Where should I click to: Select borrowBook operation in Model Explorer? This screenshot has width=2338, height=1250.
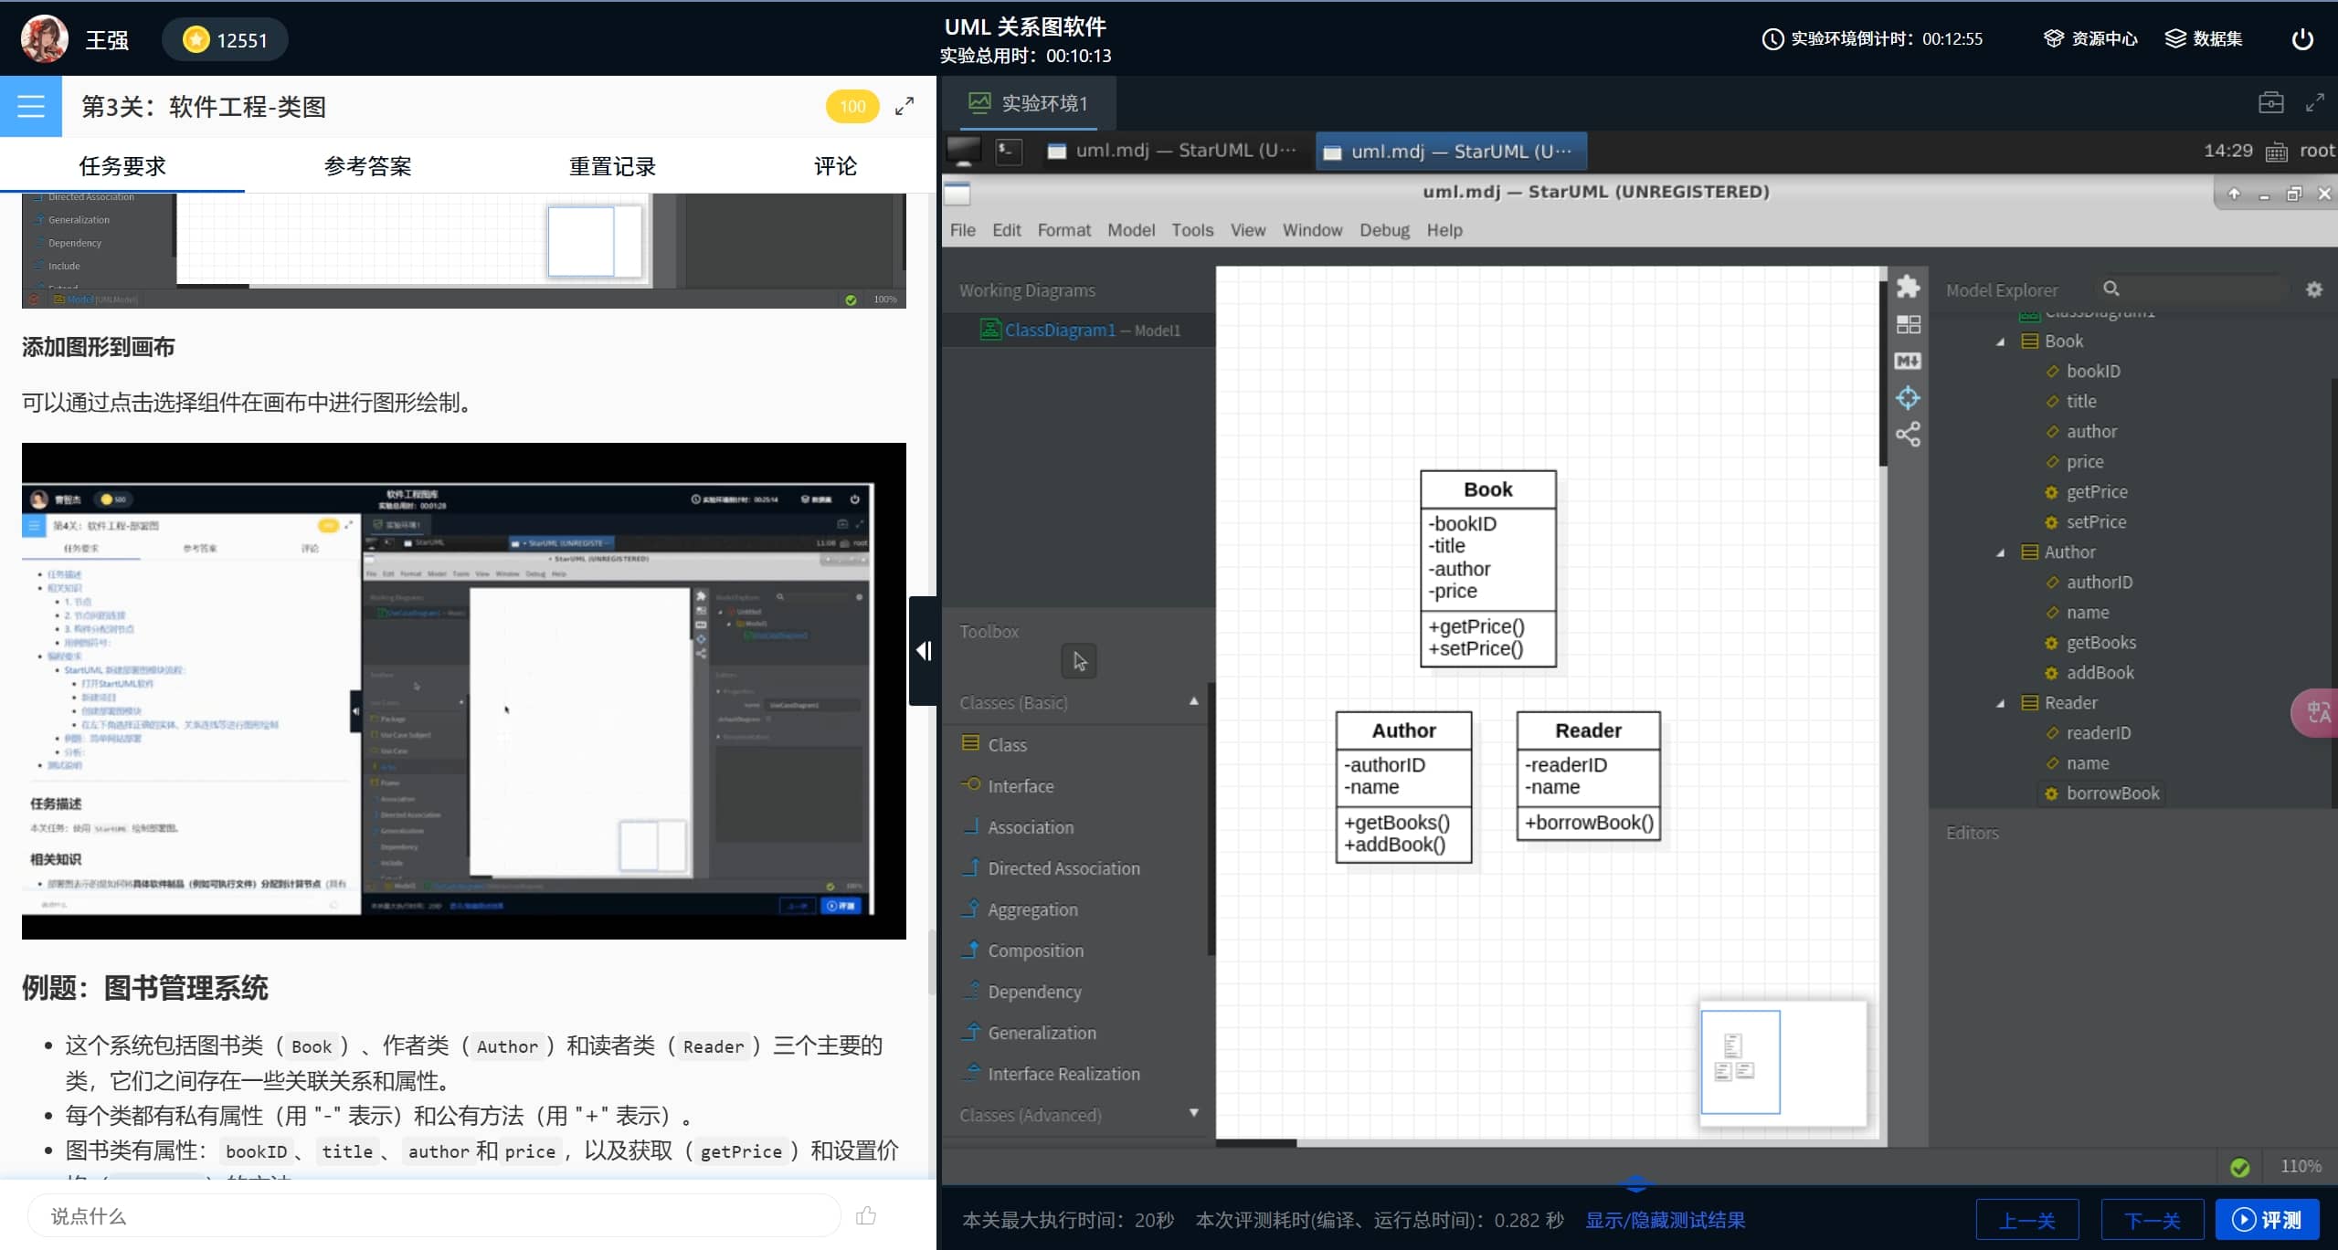[x=2111, y=793]
